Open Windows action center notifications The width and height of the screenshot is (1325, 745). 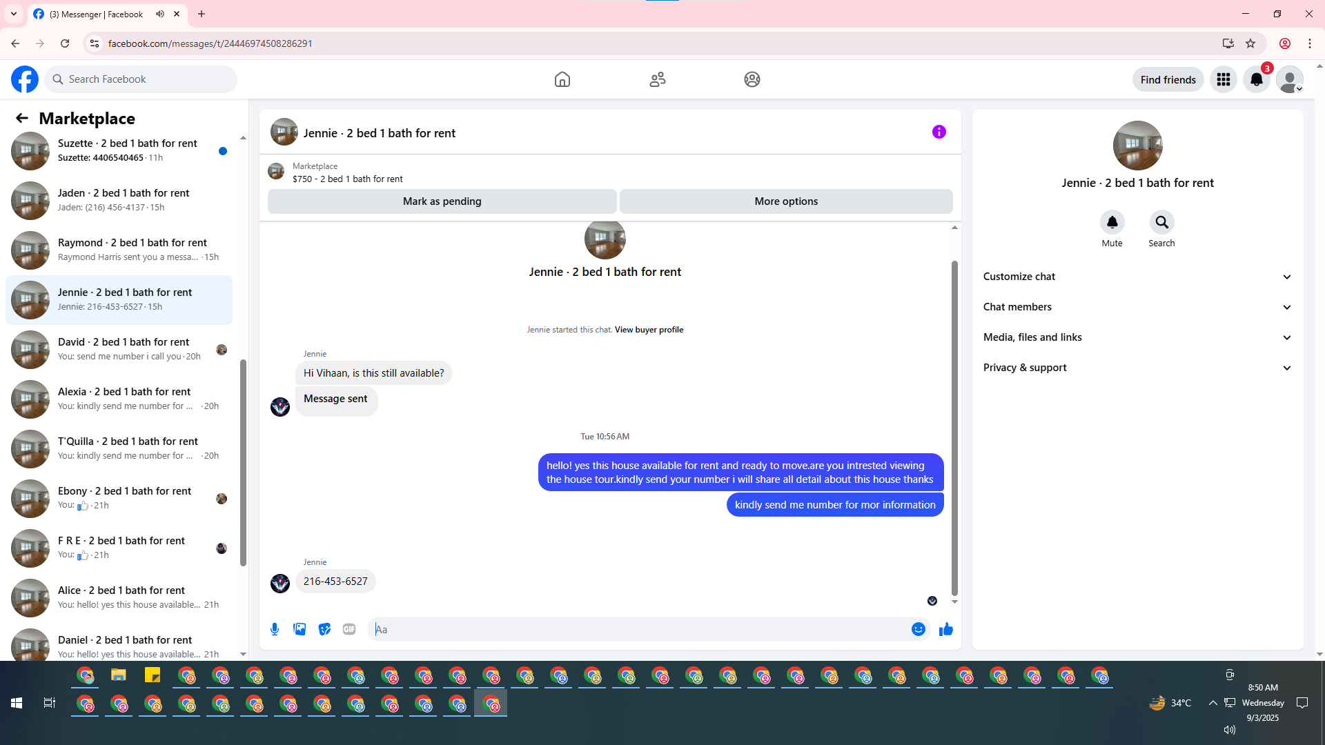(x=1302, y=703)
